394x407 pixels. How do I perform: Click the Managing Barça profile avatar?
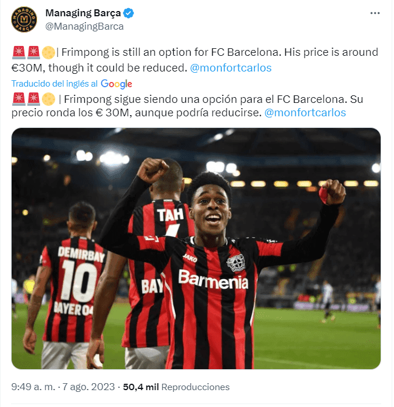pyautogui.click(x=24, y=19)
